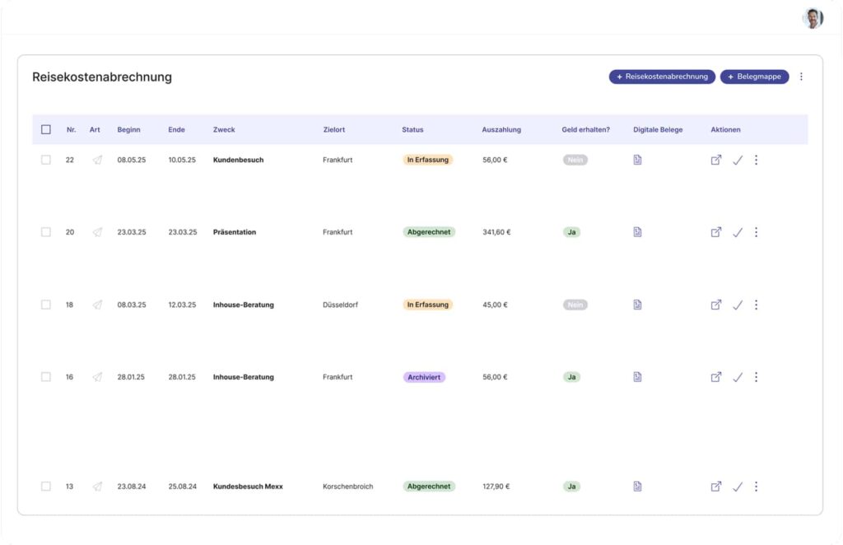
Task: Open more actions for trip 18
Action: tap(756, 305)
